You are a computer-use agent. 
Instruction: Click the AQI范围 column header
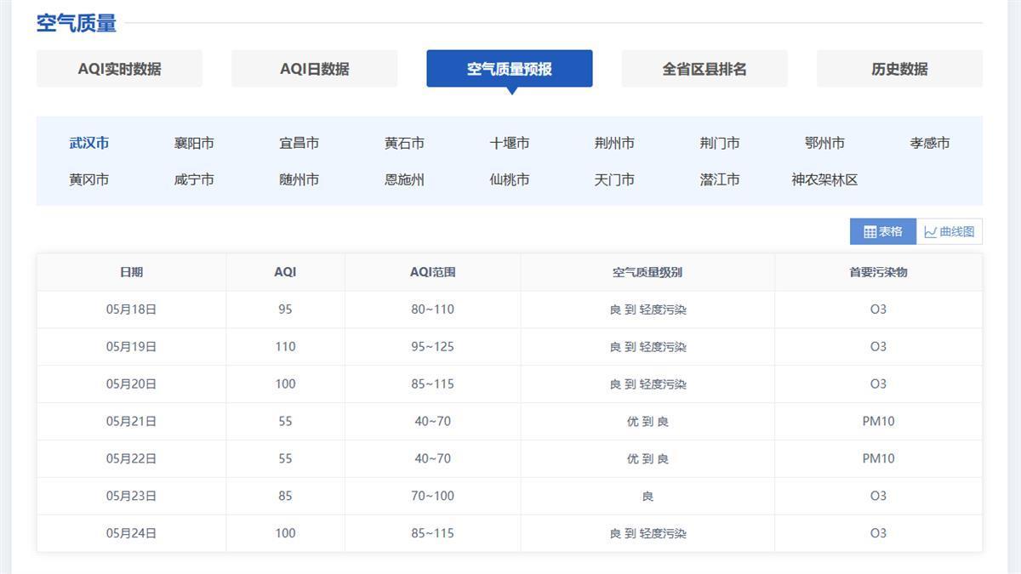pyautogui.click(x=432, y=272)
